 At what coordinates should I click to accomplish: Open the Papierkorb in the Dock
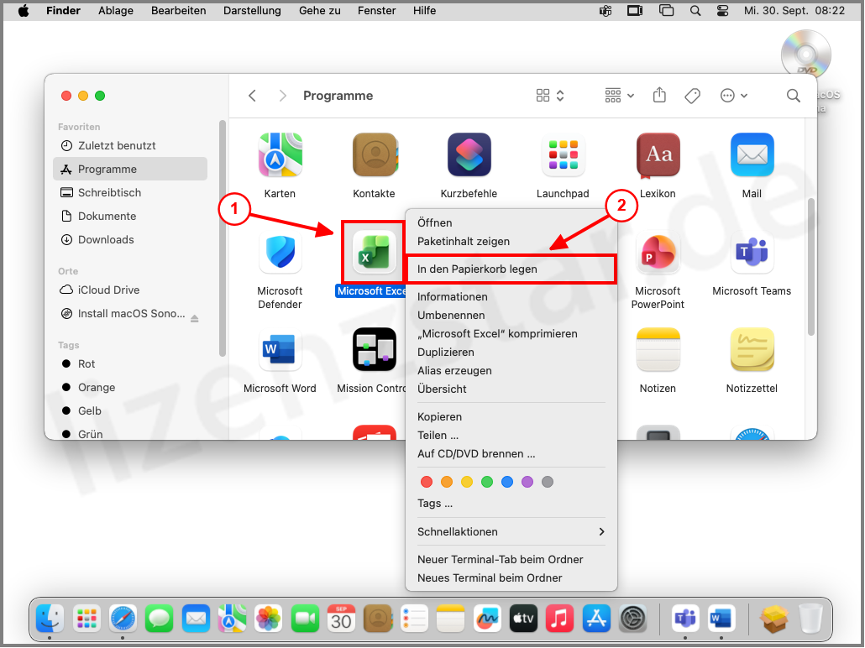(810, 619)
